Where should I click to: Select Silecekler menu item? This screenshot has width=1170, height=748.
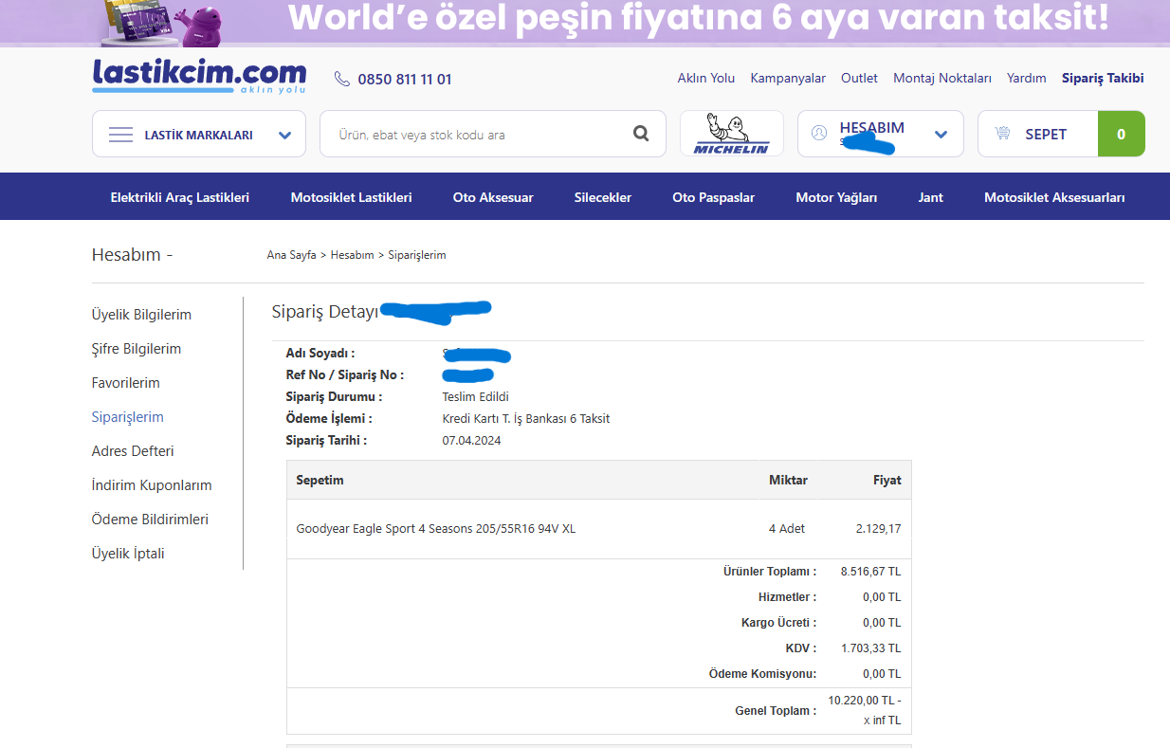click(602, 197)
